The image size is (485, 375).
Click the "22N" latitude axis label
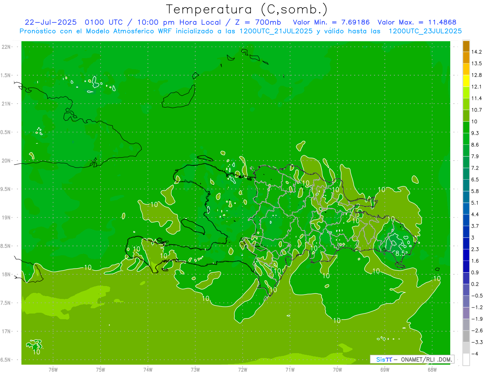(x=6, y=47)
